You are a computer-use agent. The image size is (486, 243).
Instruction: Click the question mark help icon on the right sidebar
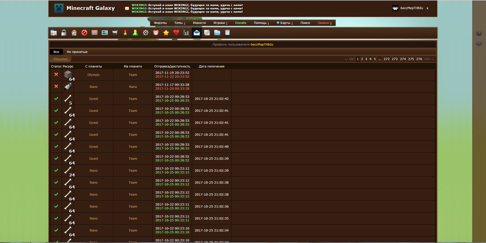pyautogui.click(x=479, y=33)
